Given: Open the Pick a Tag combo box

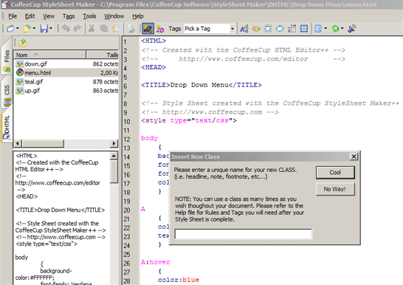Looking at the screenshot, I should 209,29.
